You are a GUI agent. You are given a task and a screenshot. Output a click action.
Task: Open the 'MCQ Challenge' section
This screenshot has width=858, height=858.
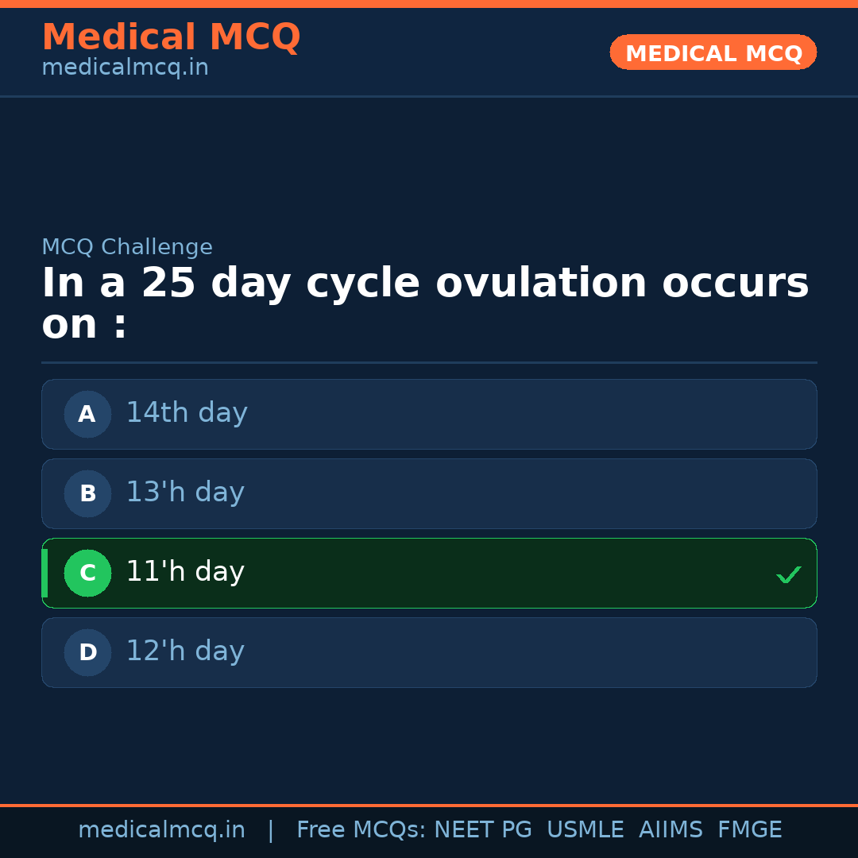click(x=127, y=247)
